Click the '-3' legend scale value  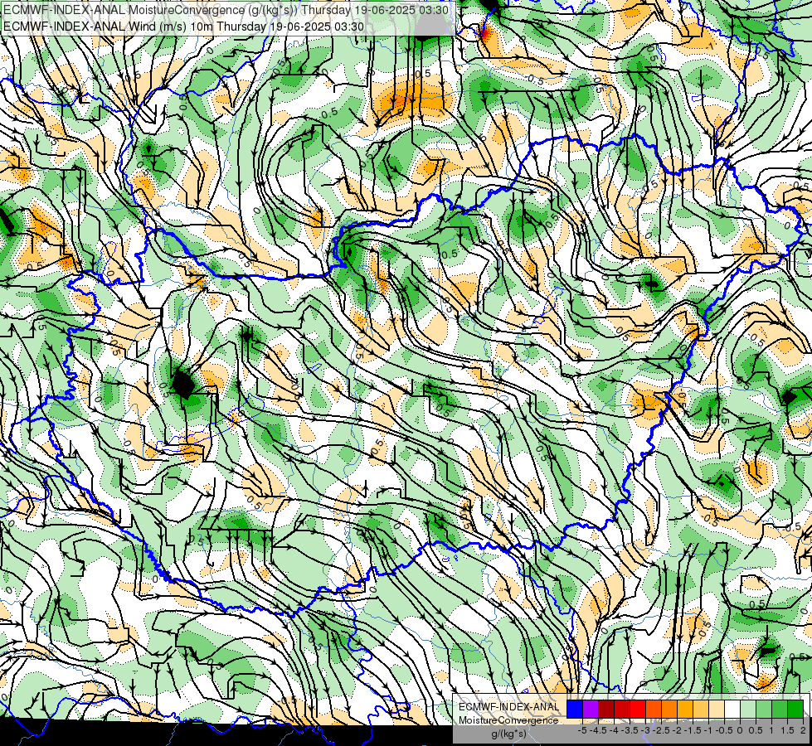click(645, 730)
